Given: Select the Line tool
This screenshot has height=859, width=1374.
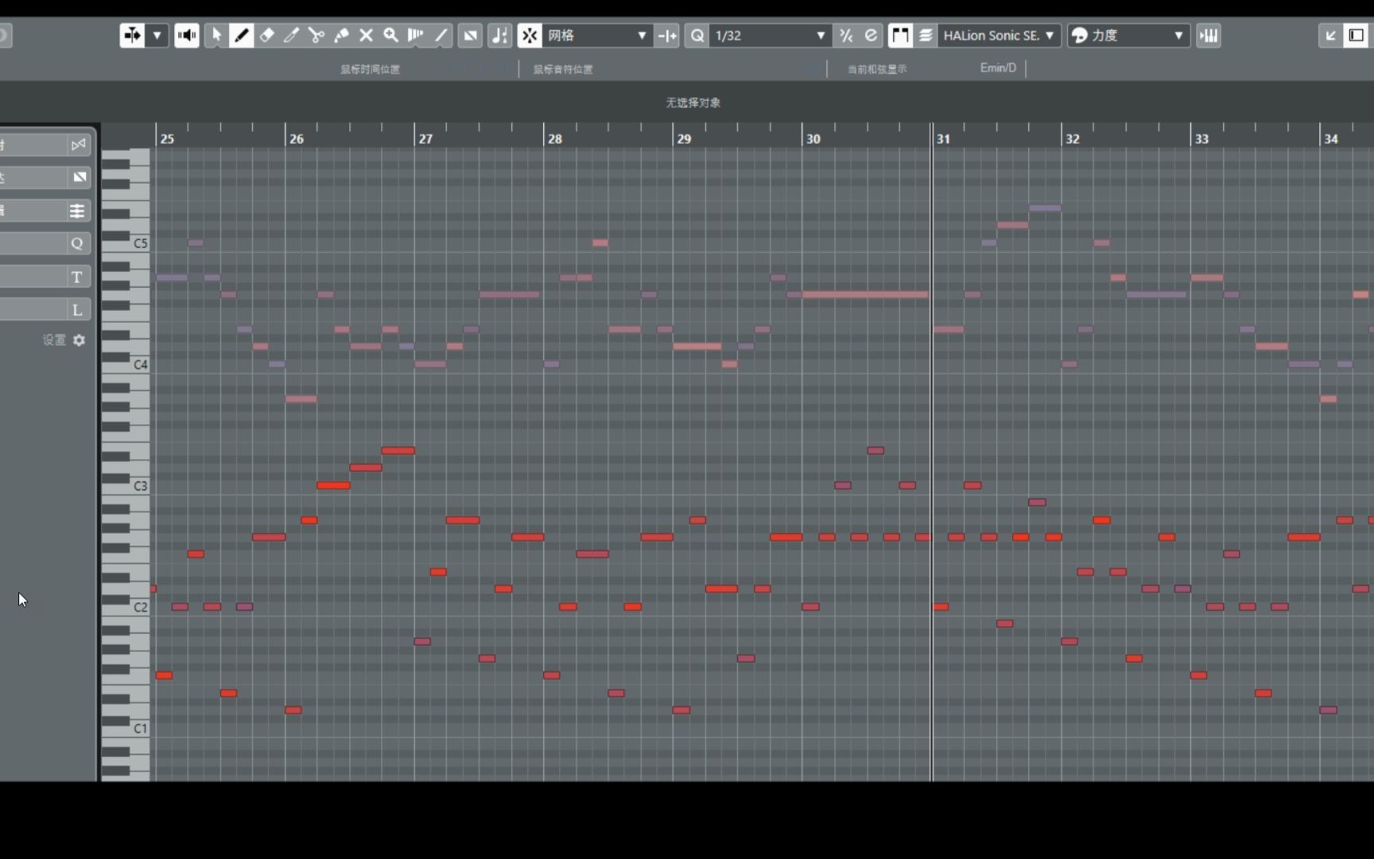Looking at the screenshot, I should 441,35.
